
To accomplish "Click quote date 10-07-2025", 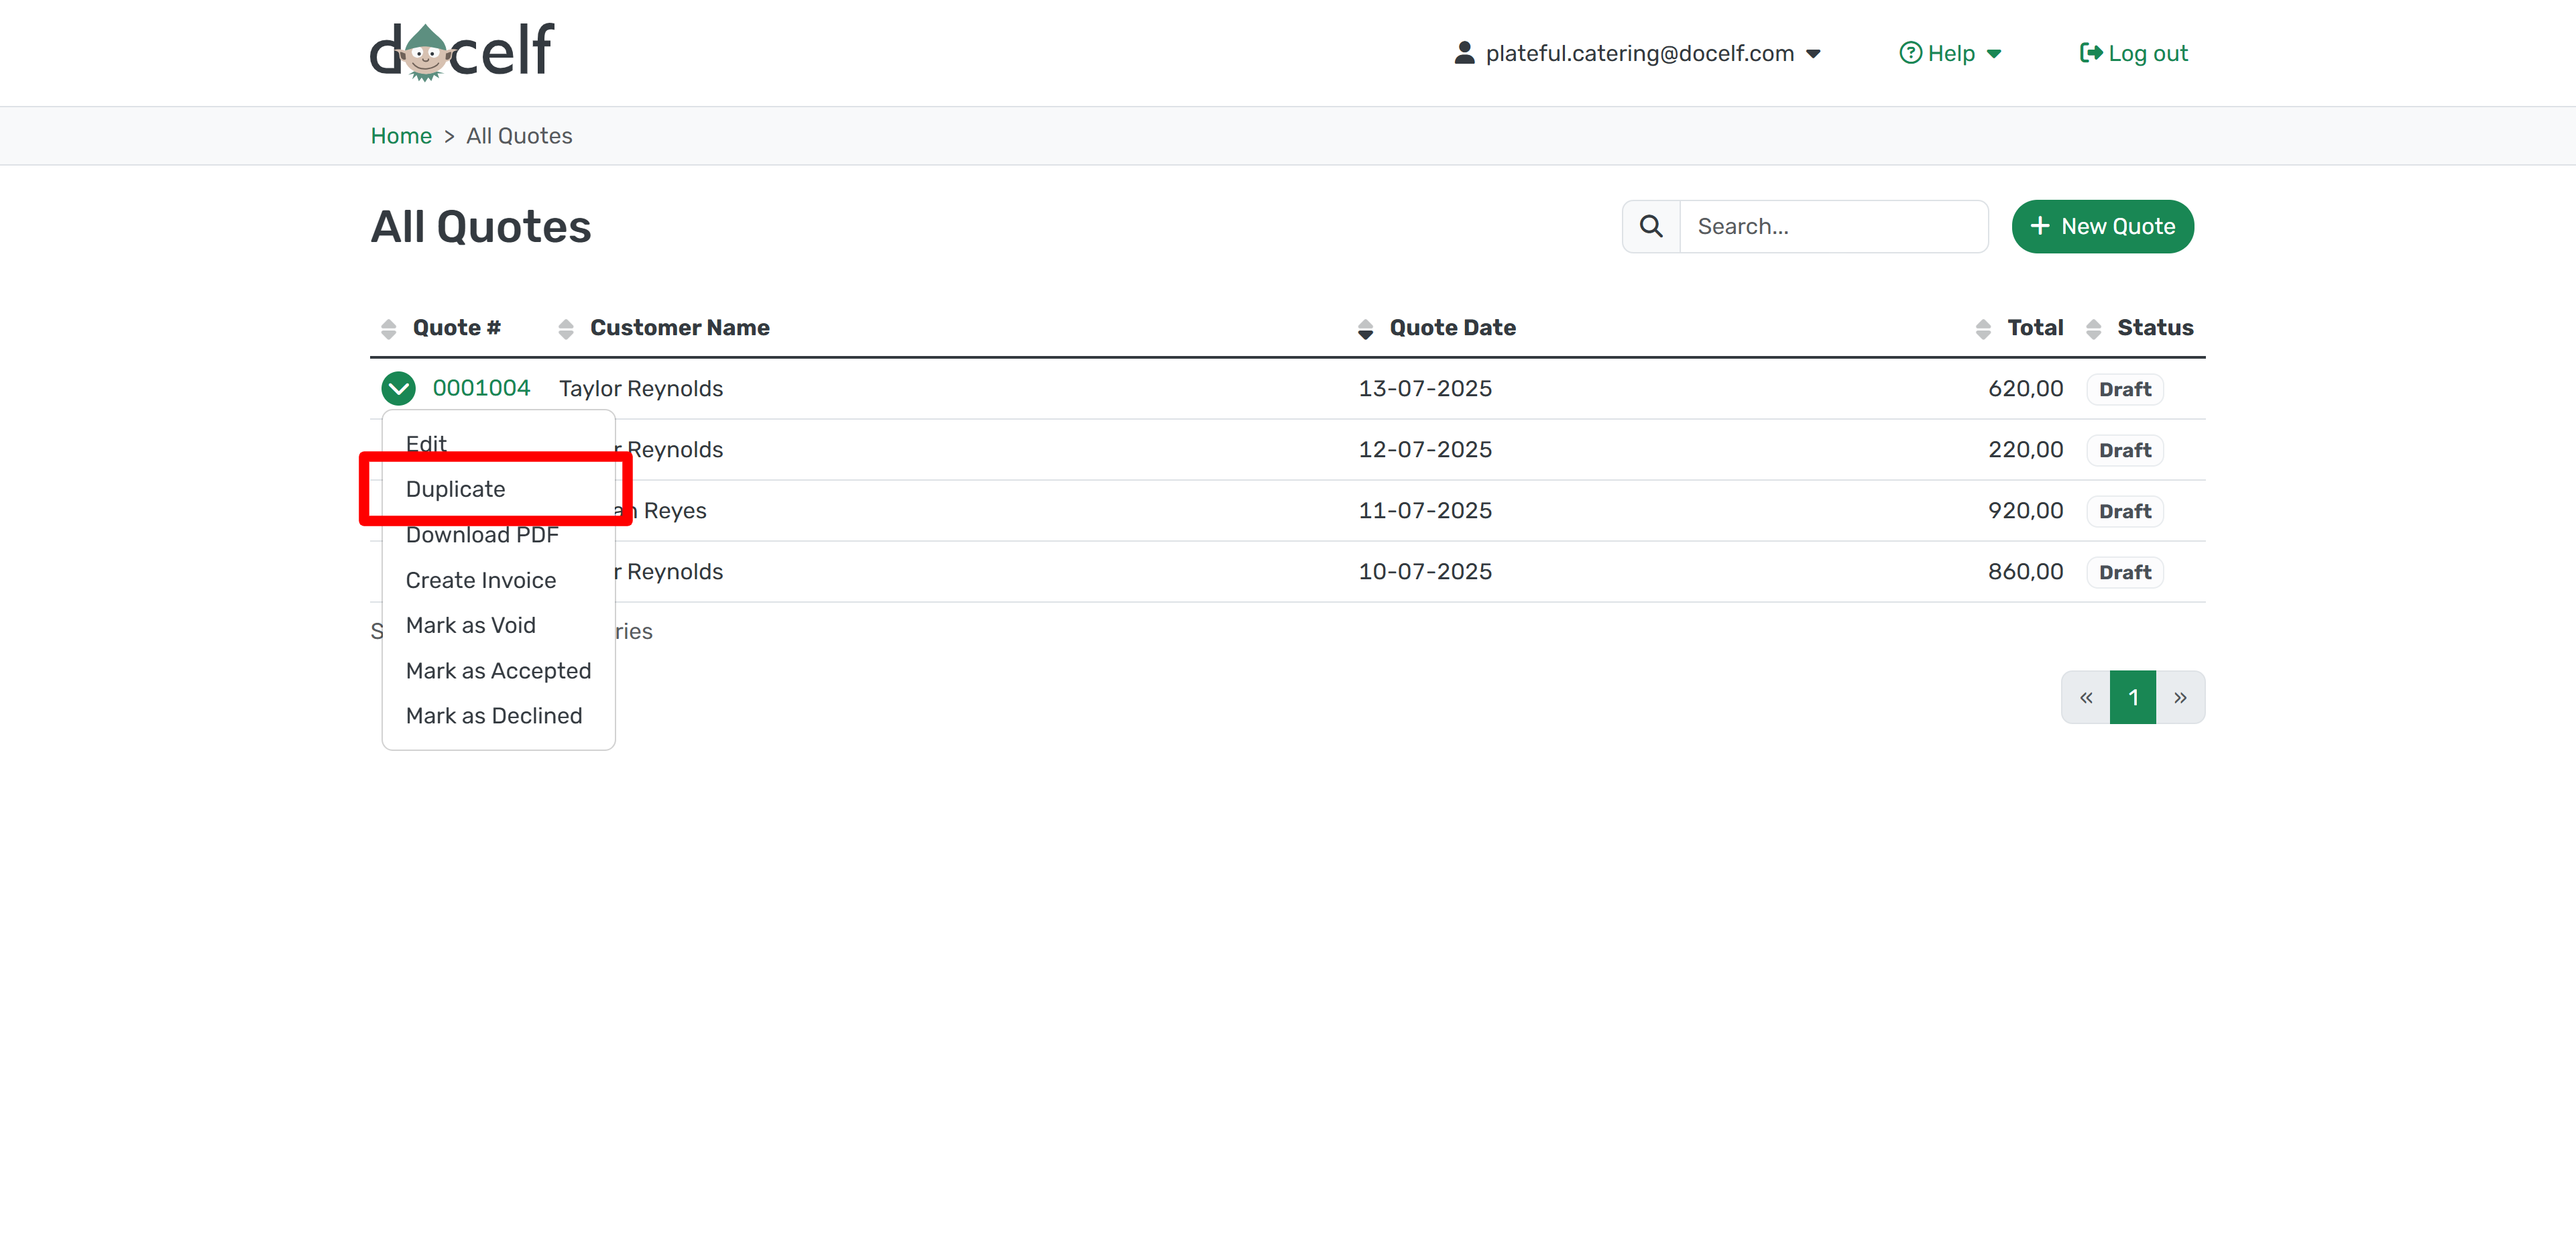I will coord(1425,571).
